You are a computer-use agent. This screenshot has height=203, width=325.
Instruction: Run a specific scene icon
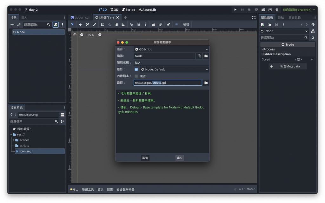[270, 10]
